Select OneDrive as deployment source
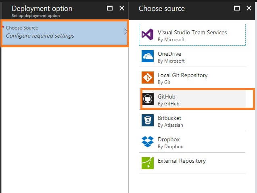This screenshot has width=257, height=193. (192, 56)
